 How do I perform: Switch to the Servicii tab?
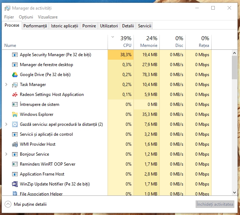144,26
